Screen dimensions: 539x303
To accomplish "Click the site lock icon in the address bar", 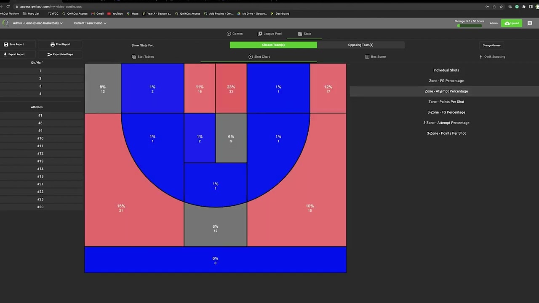I will click(x=16, y=7).
